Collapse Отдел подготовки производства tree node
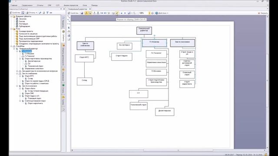Image resolution: width=278 pixels, height=156 pixels. pyautogui.click(x=20, y=58)
